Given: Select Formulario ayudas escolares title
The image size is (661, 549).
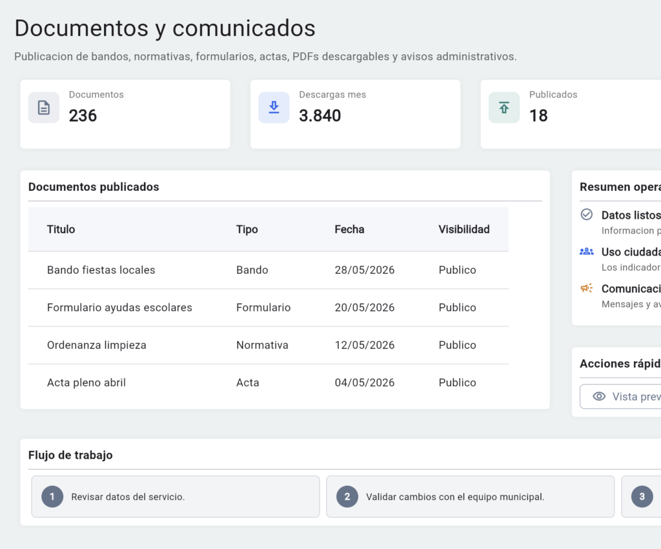Looking at the screenshot, I should 119,308.
